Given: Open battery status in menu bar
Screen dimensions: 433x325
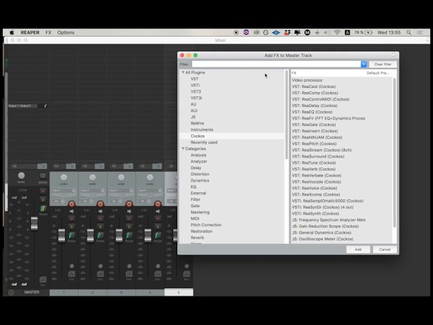Looking at the screenshot, I should point(363,32).
